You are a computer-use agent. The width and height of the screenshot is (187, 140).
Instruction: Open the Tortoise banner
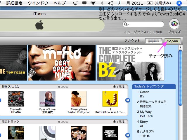pos(13,63)
